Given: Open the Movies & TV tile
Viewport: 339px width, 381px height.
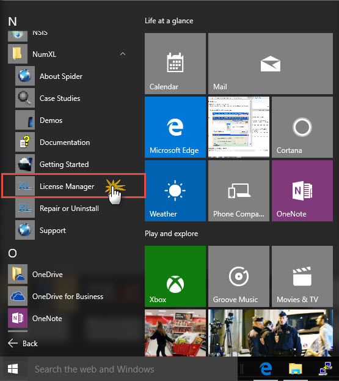Looking at the screenshot, I should coord(302,276).
